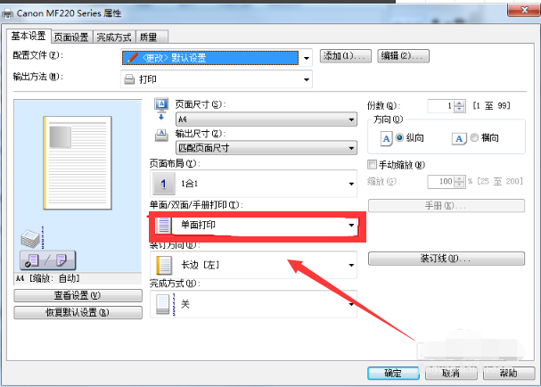The width and height of the screenshot is (541, 387).
Task: Click the portrait orientation A icon
Action: click(386, 139)
